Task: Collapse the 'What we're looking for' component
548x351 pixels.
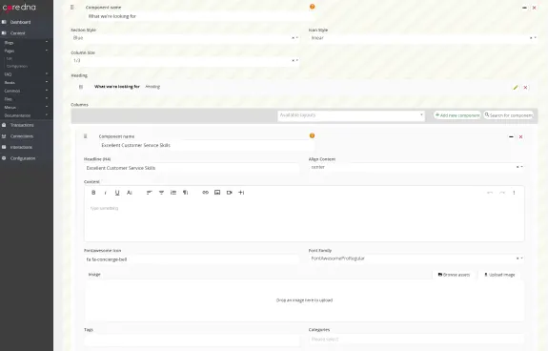Action: click(x=524, y=8)
